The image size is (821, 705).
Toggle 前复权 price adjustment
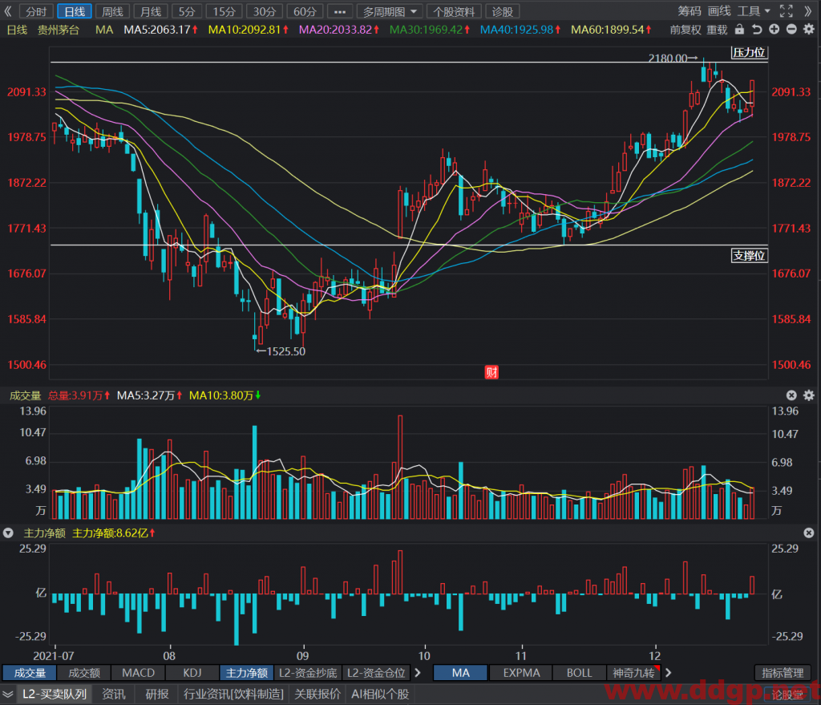click(686, 30)
